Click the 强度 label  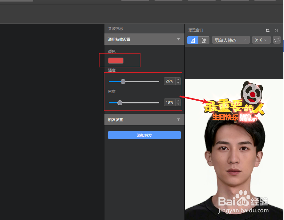click(112, 70)
